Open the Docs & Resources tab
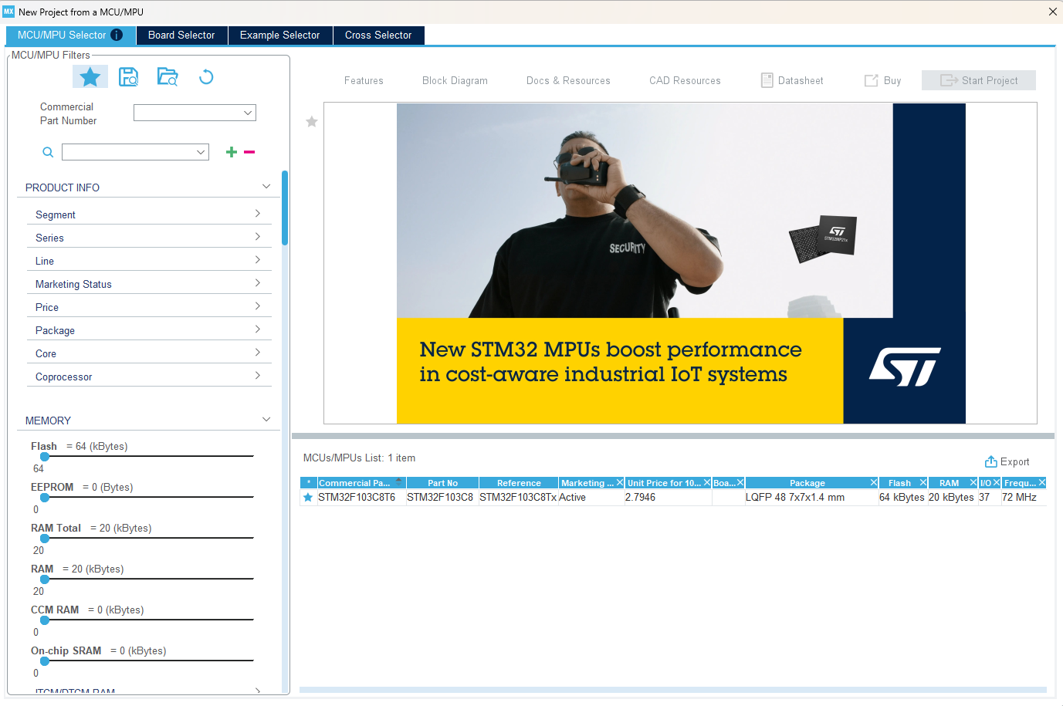Image resolution: width=1063 pixels, height=706 pixels. (x=568, y=80)
